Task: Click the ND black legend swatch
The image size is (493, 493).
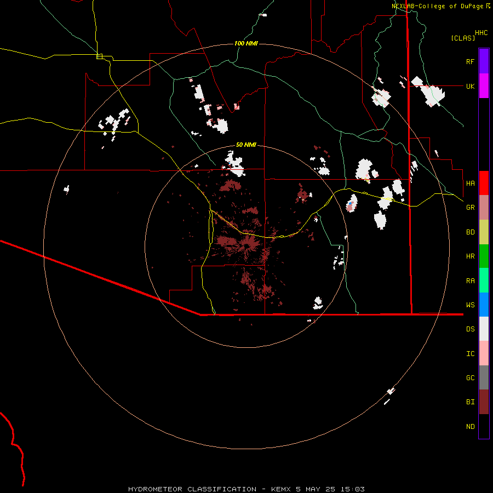Action: click(484, 426)
